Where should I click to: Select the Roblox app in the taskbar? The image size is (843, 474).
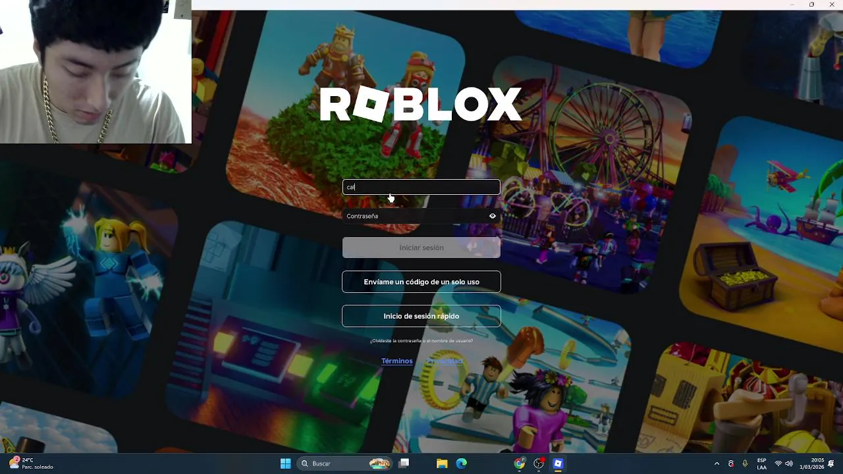(x=558, y=463)
